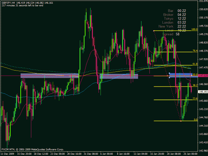Click the 145.660 price axis label

203,101
